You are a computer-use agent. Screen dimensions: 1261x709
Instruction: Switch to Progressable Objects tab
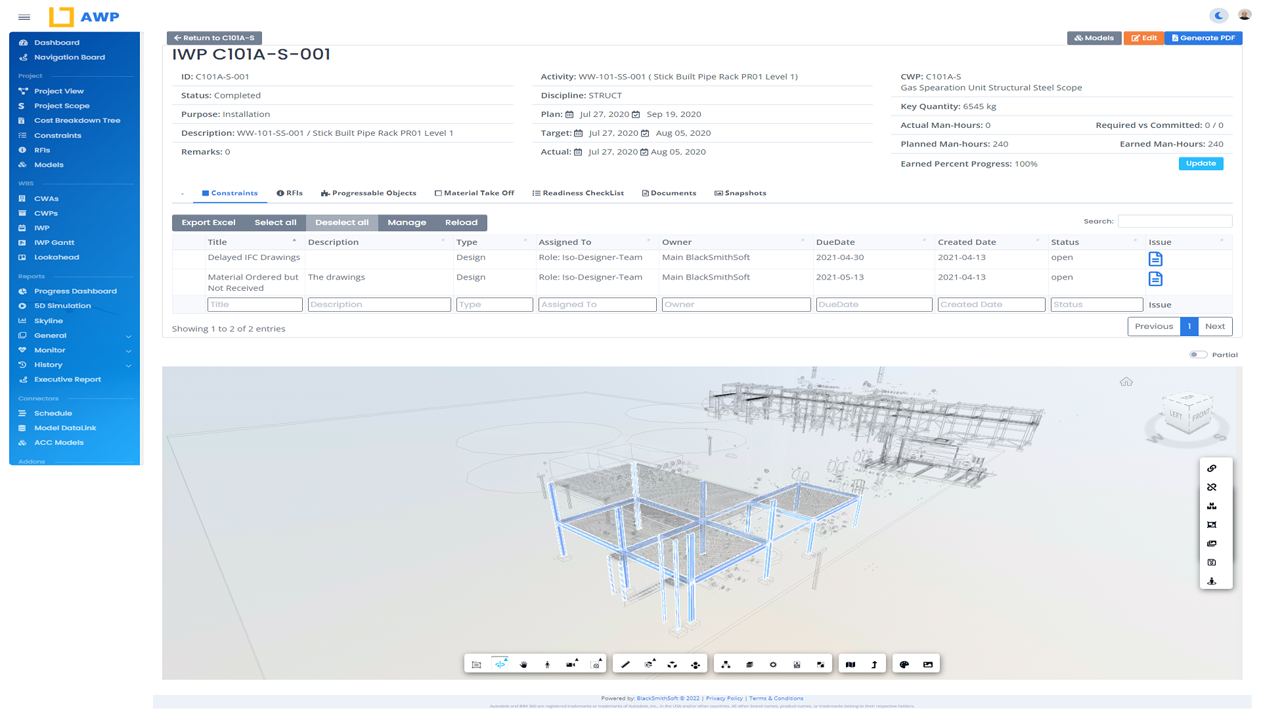pyautogui.click(x=368, y=193)
